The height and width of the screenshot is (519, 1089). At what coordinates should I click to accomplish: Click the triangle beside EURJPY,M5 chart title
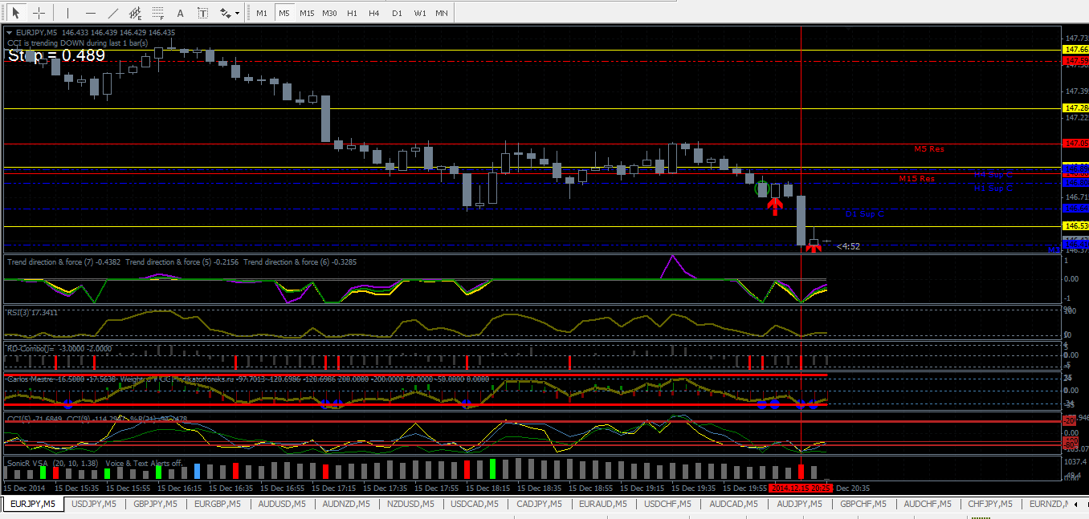click(10, 32)
